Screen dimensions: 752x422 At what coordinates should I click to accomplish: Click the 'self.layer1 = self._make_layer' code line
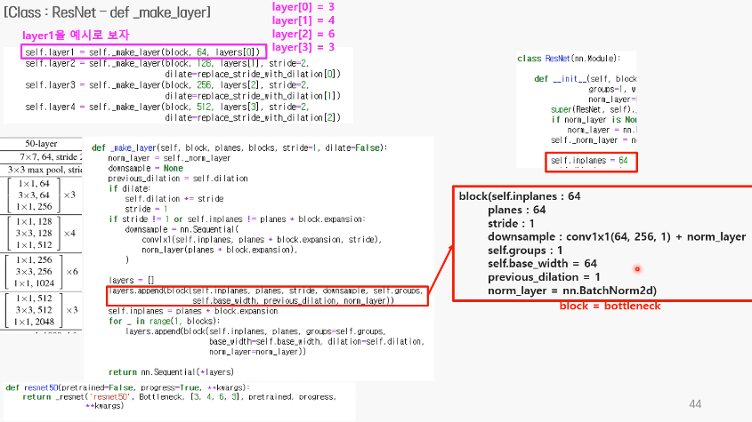coord(142,52)
